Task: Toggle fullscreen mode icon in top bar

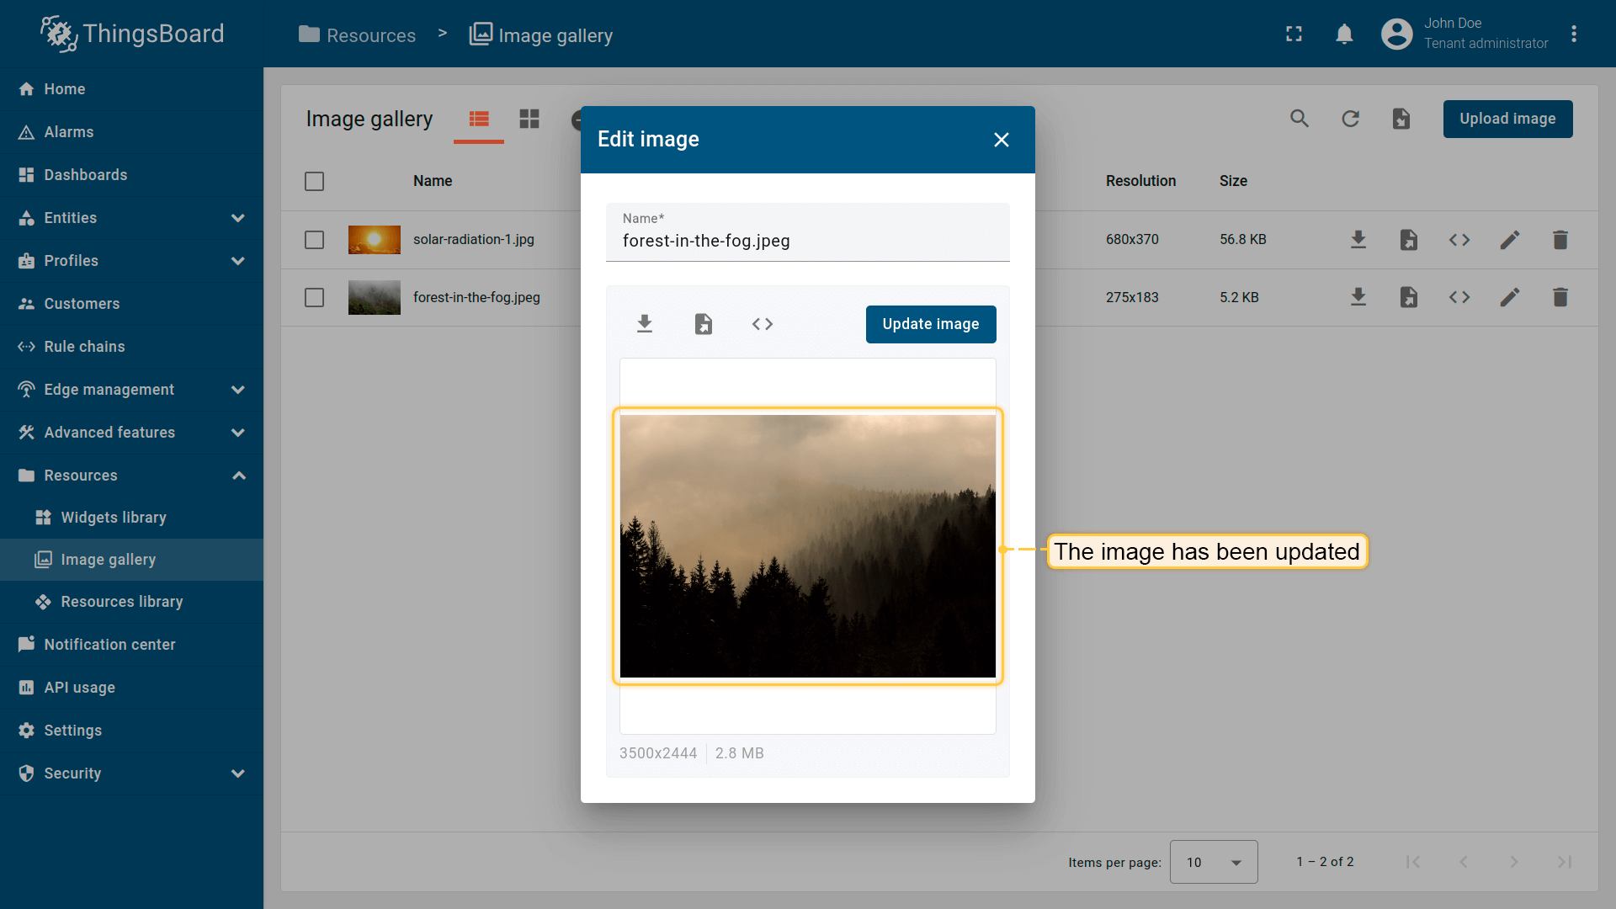Action: pos(1294,34)
